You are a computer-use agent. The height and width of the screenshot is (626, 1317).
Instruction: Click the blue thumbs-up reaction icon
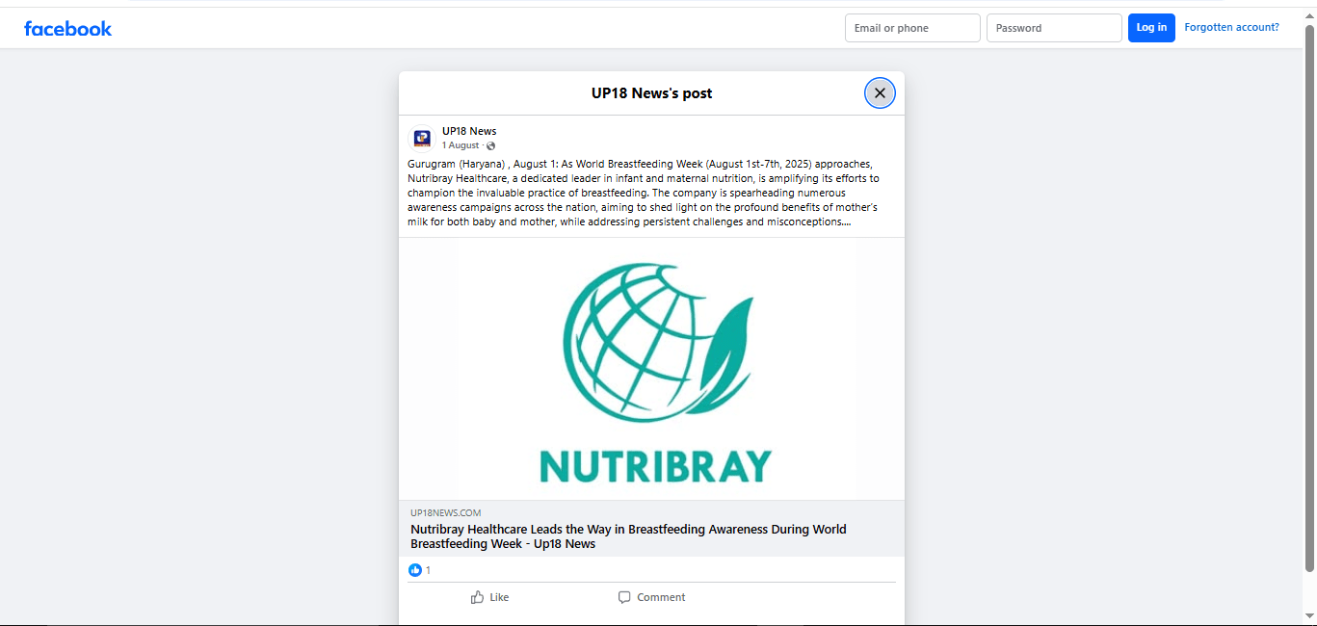[x=415, y=570]
